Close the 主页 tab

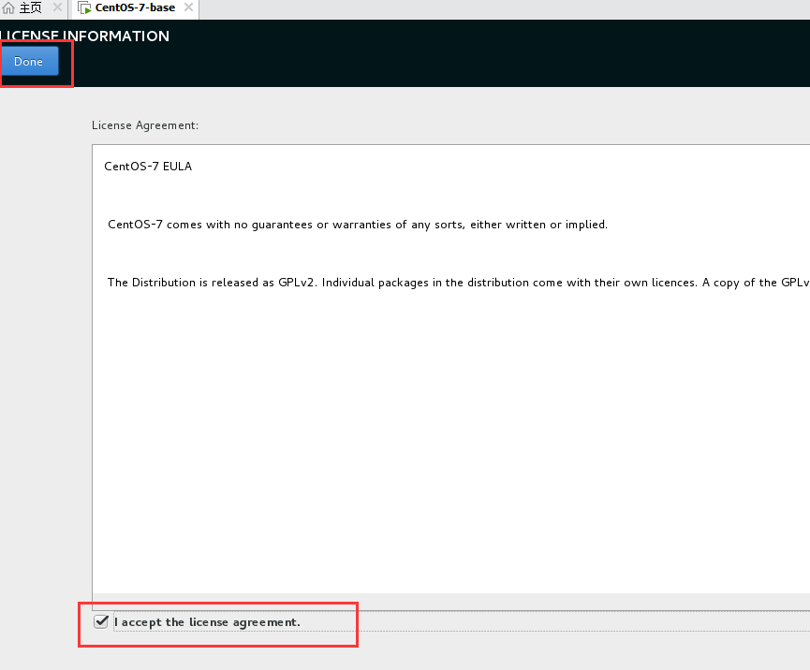click(57, 7)
